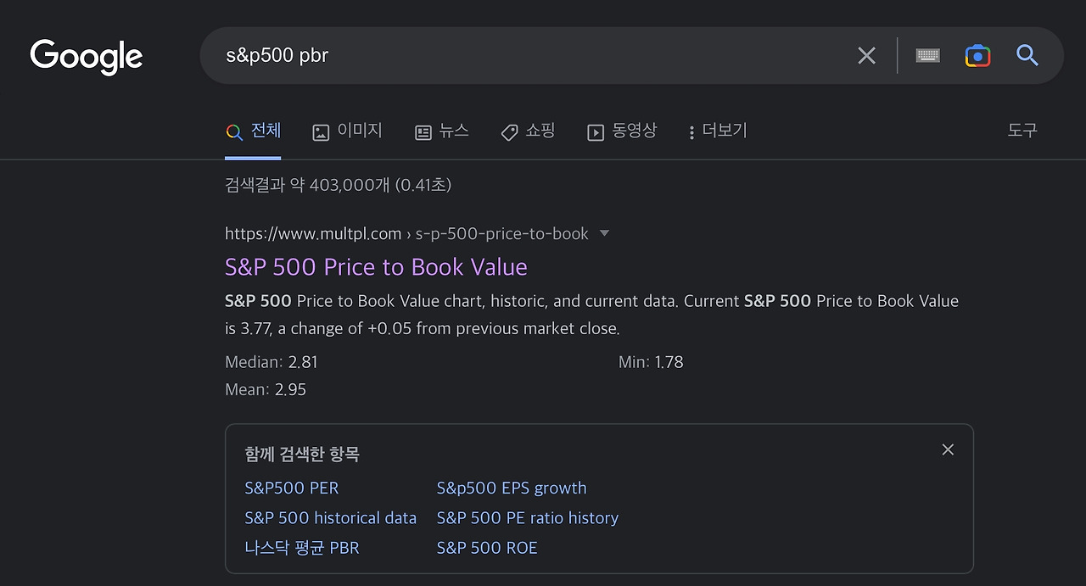Viewport: 1086px width, 586px height.
Task: Click S&P 500 PE ratio history
Action: (527, 518)
